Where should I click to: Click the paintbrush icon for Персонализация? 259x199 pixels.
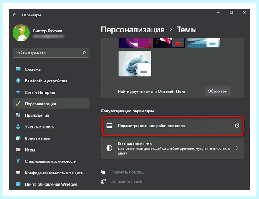click(18, 104)
